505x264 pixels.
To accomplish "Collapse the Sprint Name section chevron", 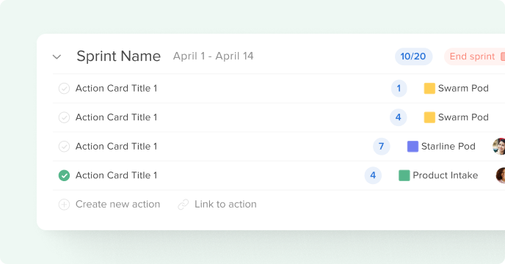I will [57, 57].
